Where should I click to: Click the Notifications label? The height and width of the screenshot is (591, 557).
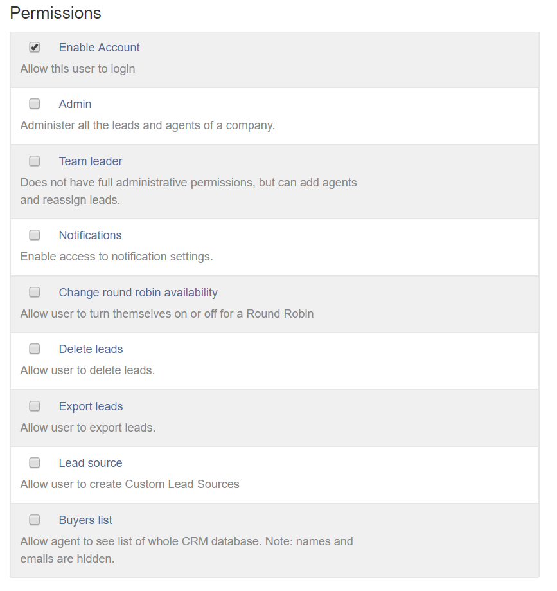tap(90, 235)
